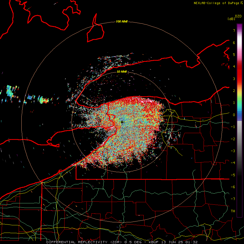This screenshot has height=244, width=244.
Task: Click legend value 2
Action: 234,91
